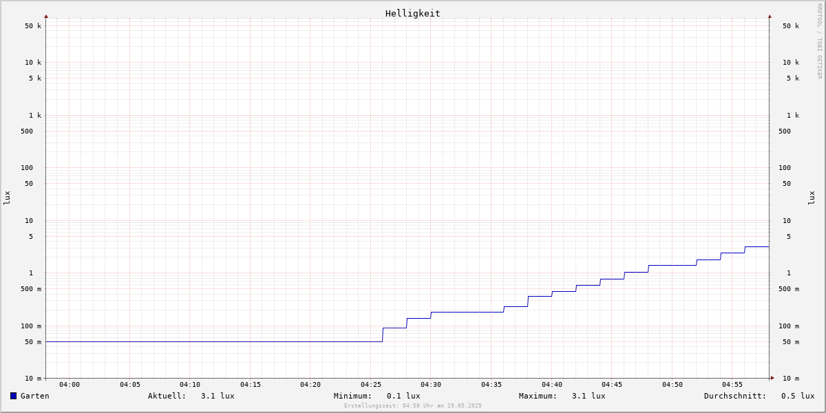The image size is (826, 413).
Task: Click the lux unit label on left axis
Action: click(x=7, y=198)
